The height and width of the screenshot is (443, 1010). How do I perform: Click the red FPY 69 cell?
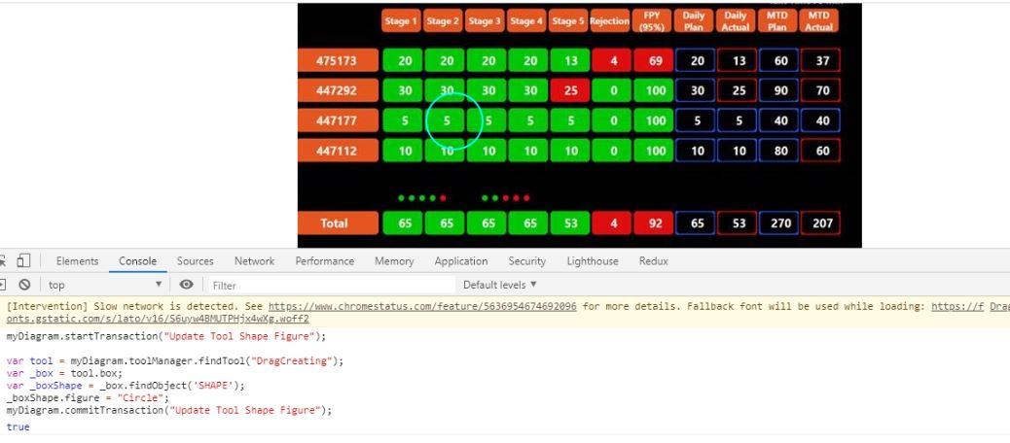point(654,60)
